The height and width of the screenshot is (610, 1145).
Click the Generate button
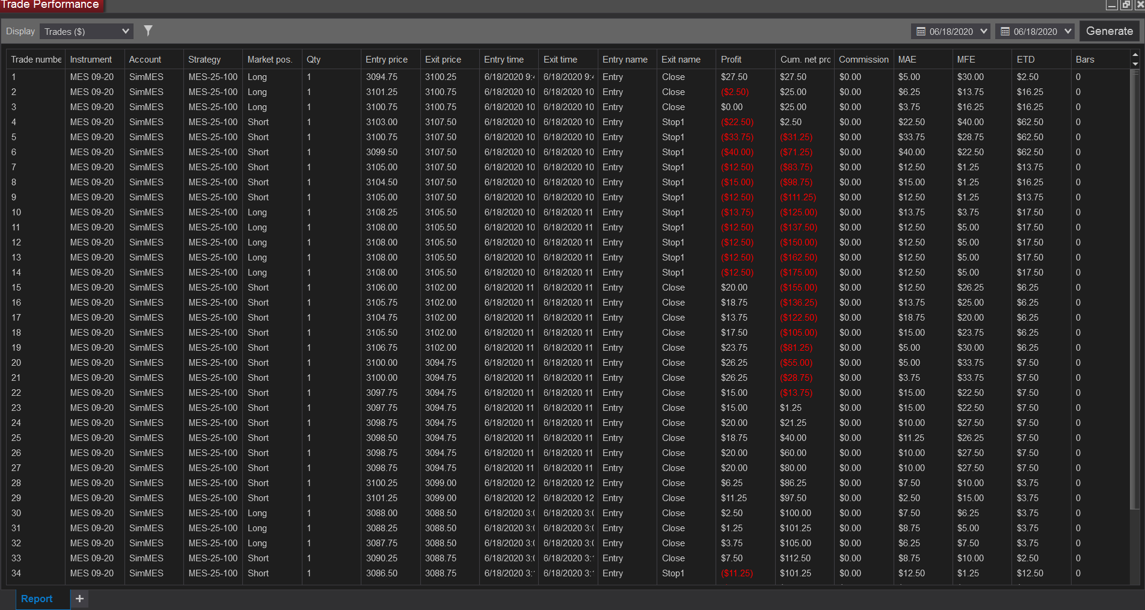tap(1110, 31)
